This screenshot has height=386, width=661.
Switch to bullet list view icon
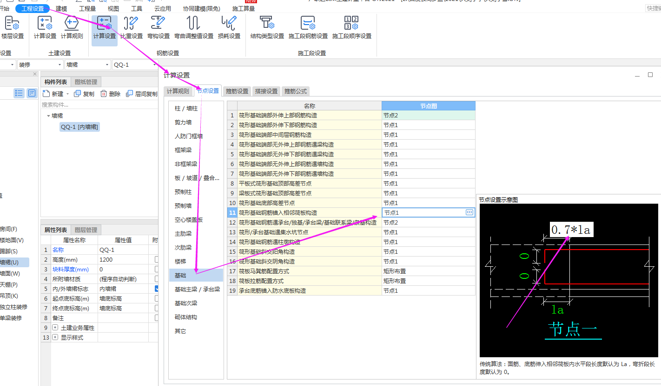coord(19,93)
